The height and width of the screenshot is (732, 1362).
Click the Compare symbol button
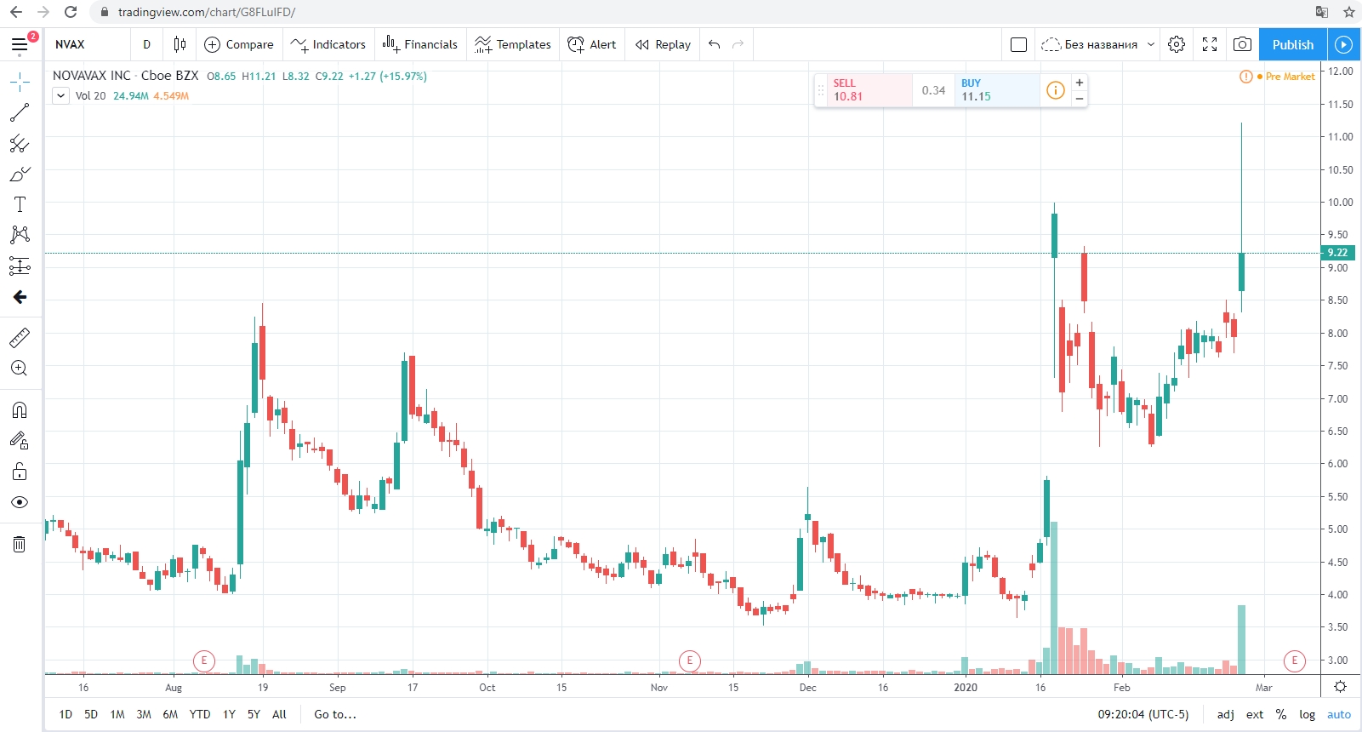pos(239,44)
